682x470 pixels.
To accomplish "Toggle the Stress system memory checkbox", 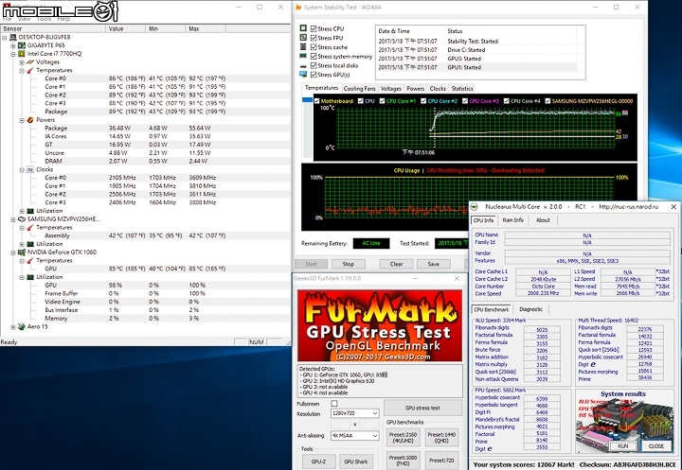I will 314,57.
